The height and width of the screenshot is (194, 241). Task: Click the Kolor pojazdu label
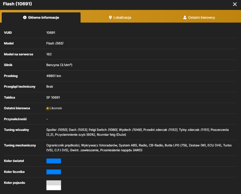14,183
